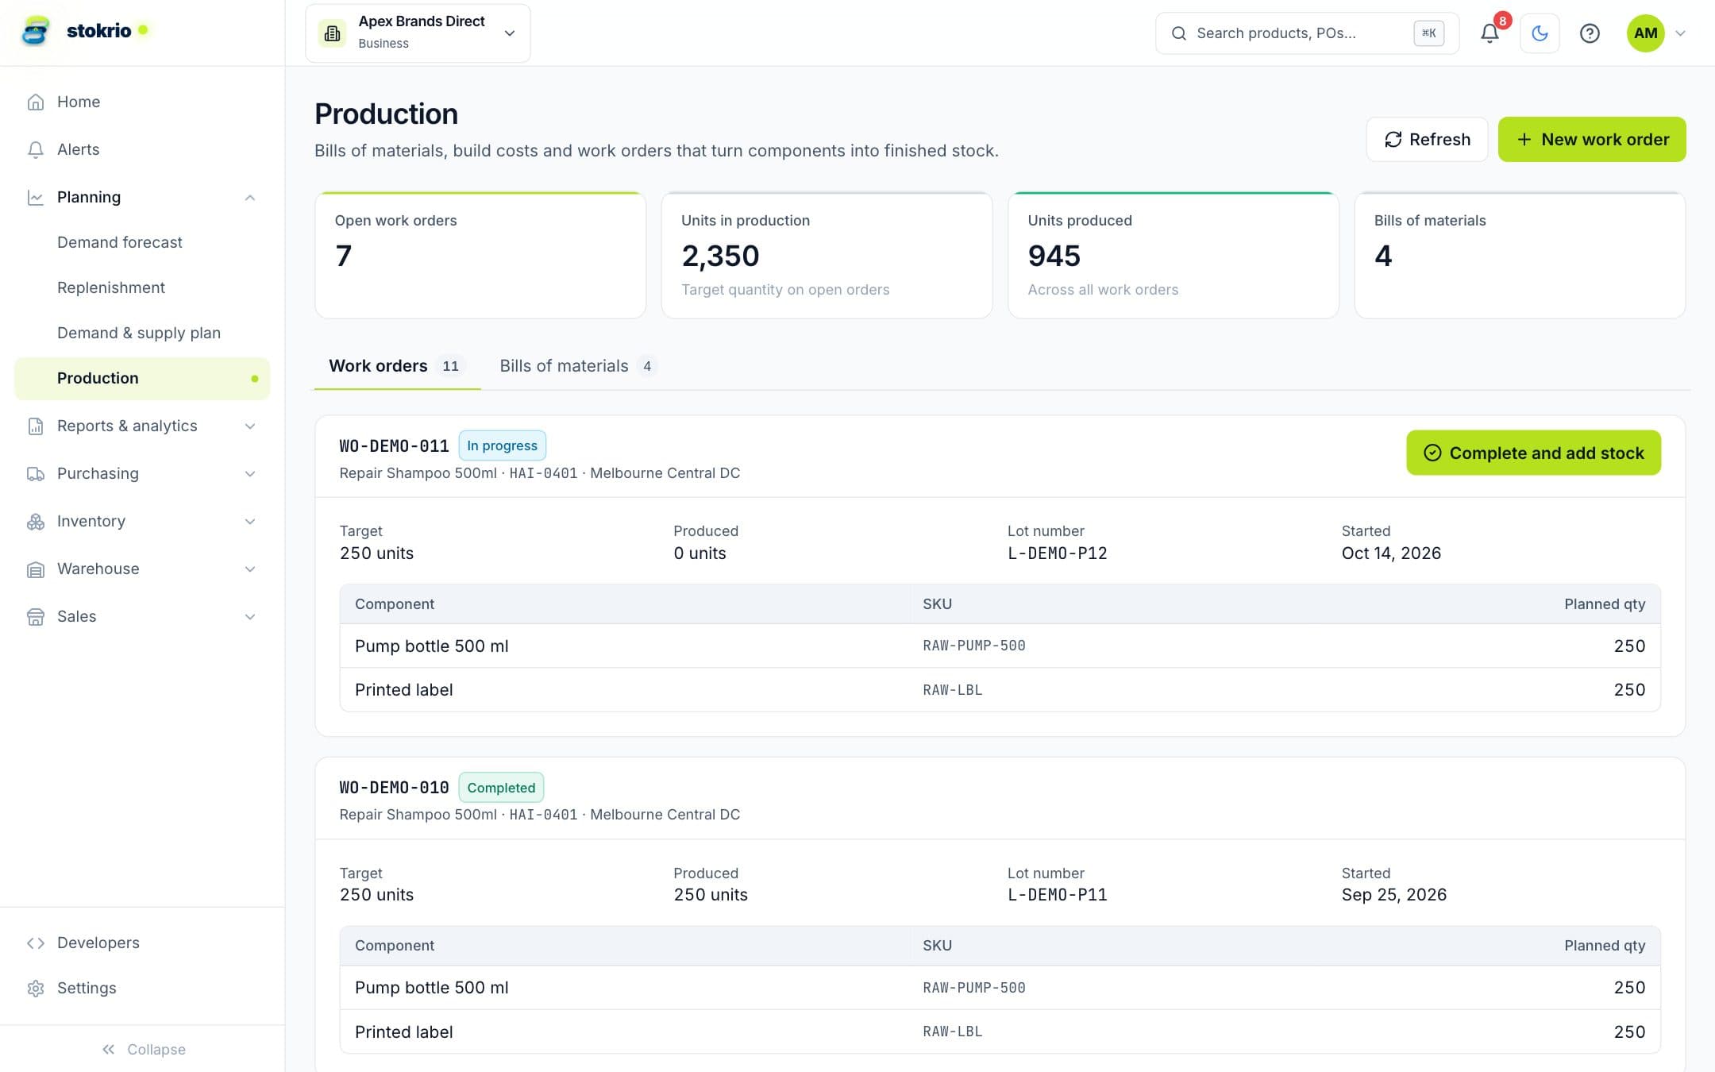Click RAW-PUMP-500 SKU in WO-DEMO-011
Viewport: 1715px width, 1072px height.
974,646
